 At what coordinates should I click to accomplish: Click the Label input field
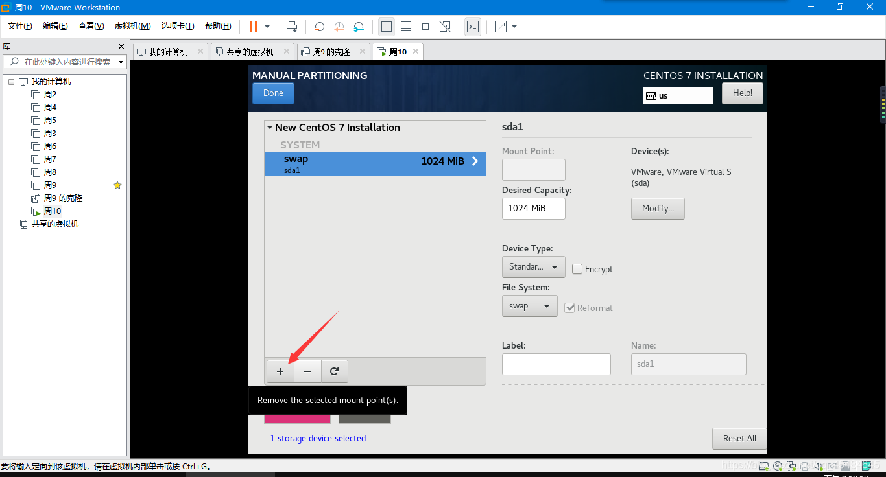point(557,364)
